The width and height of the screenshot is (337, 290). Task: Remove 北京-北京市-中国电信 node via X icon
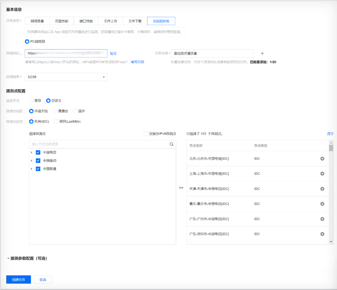(322, 159)
